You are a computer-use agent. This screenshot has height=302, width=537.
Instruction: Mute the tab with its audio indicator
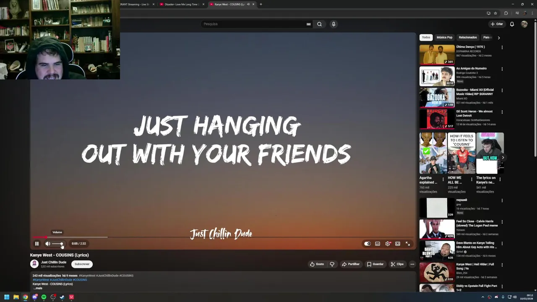click(x=248, y=4)
